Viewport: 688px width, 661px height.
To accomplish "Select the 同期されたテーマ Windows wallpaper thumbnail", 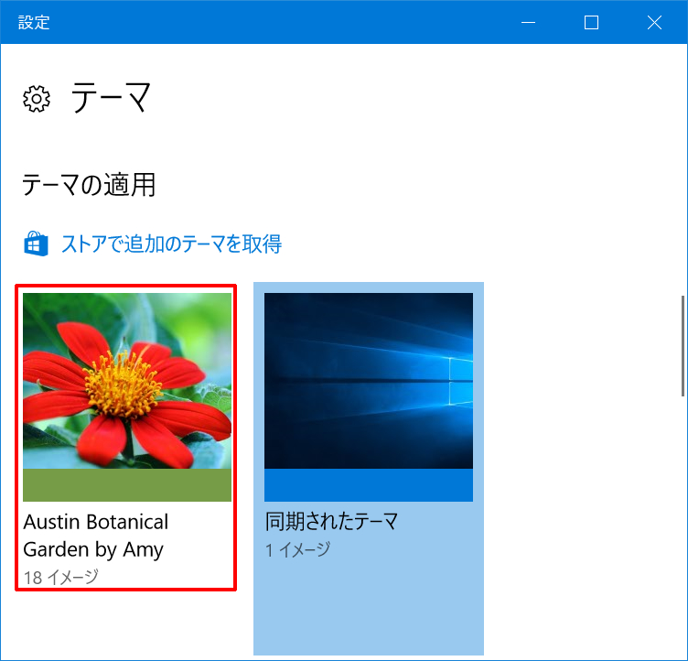I will 369,381.
